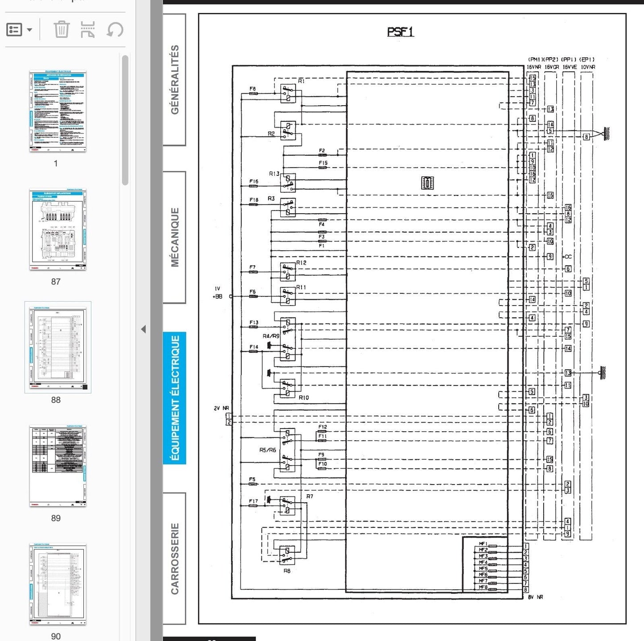Click the component icon in diagram center
The image size is (644, 641).
(x=427, y=183)
